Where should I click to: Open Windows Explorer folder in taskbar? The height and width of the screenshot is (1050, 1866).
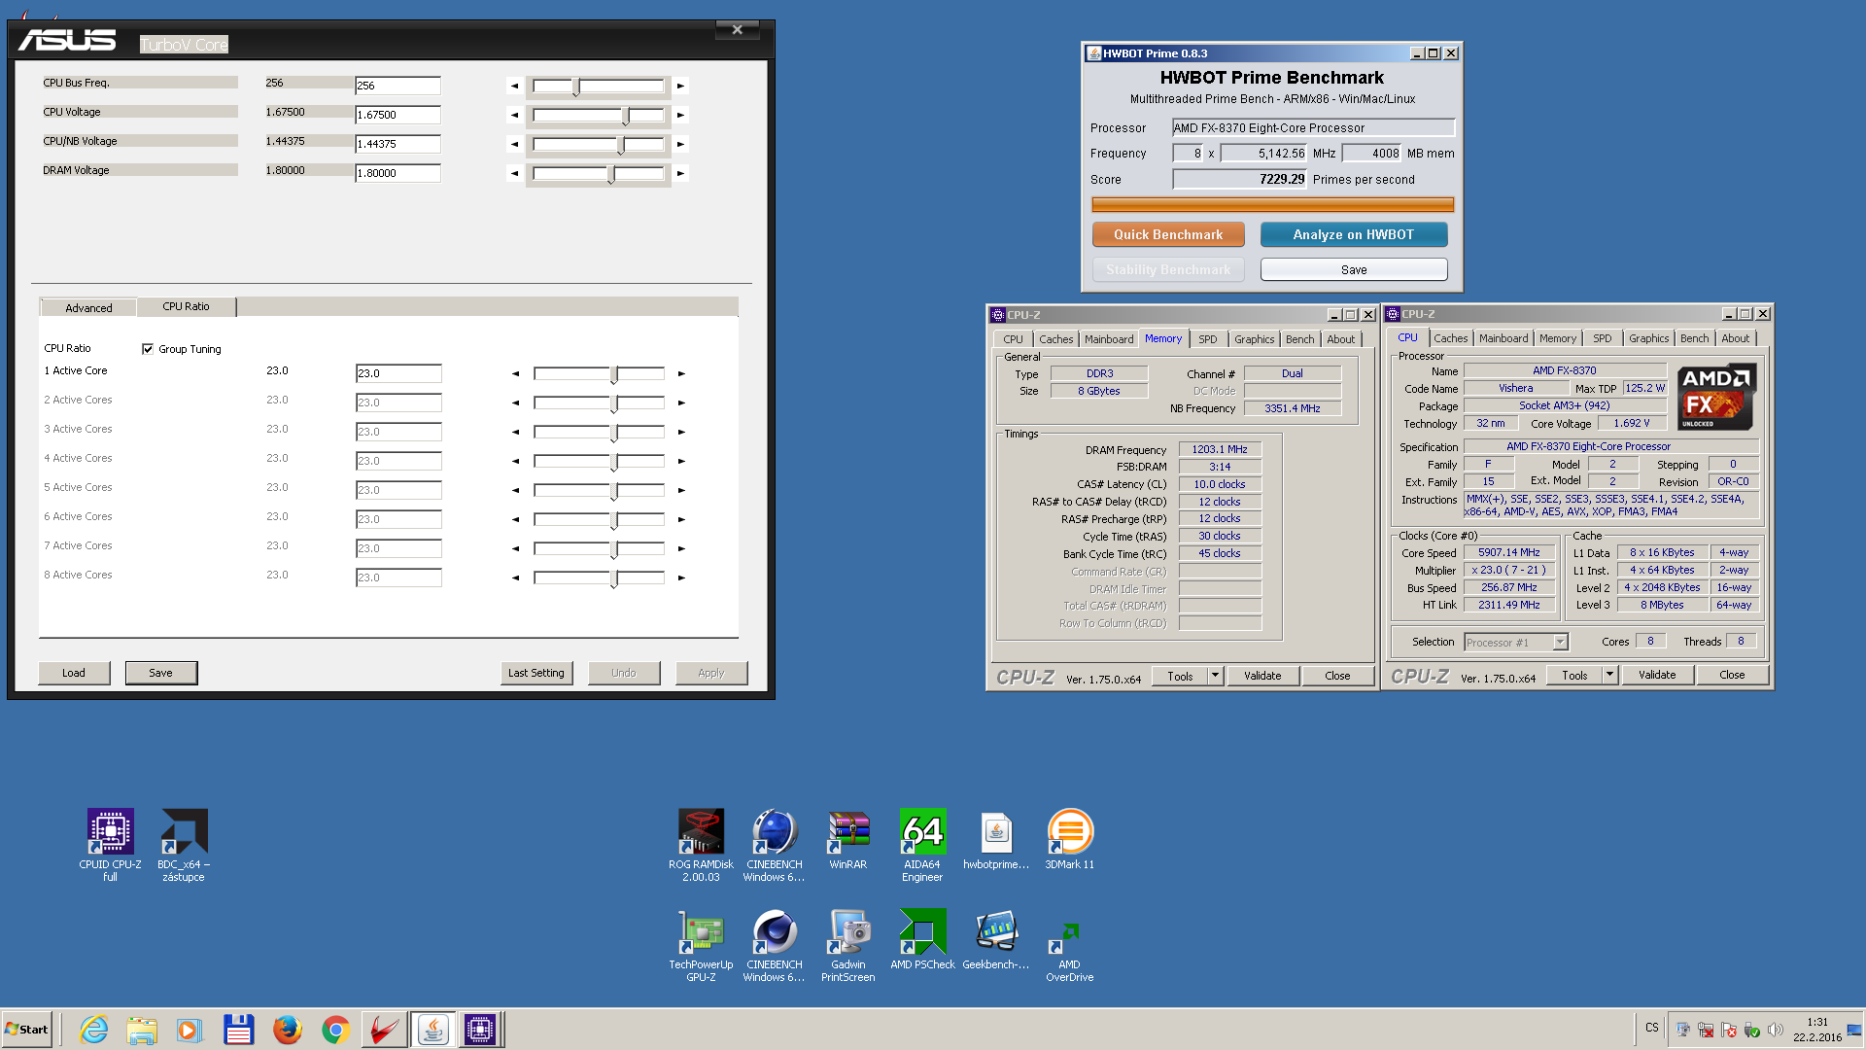pos(142,1030)
